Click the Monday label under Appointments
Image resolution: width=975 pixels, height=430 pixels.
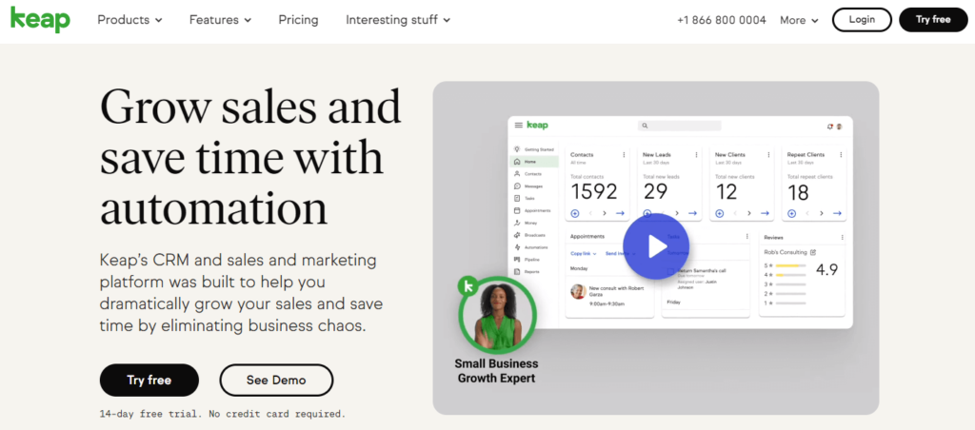tap(579, 268)
